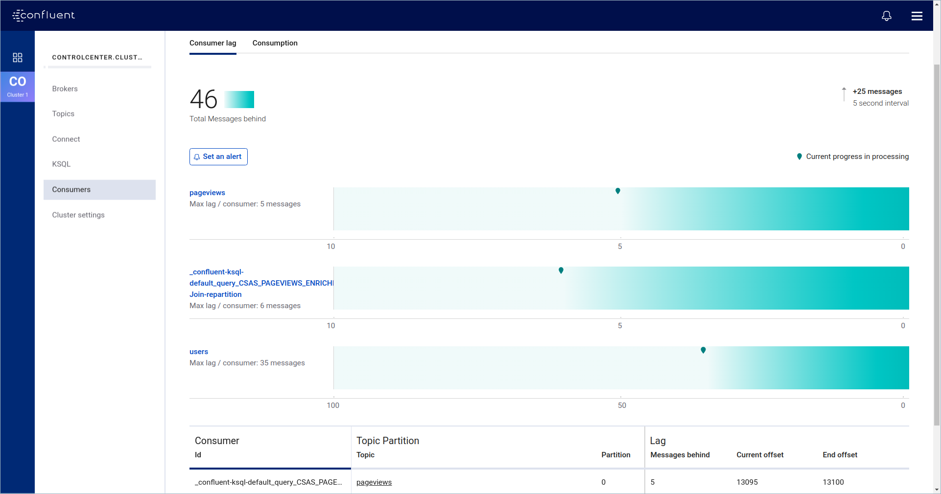Click the Join-repartition lag progress marker
The height and width of the screenshot is (494, 941).
pos(561,270)
